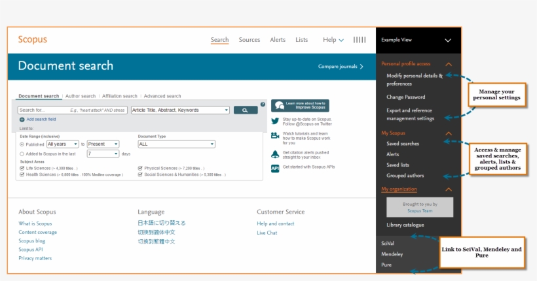Collapse the My organization section chevron
This screenshot has height=281, width=537.
tap(449, 190)
